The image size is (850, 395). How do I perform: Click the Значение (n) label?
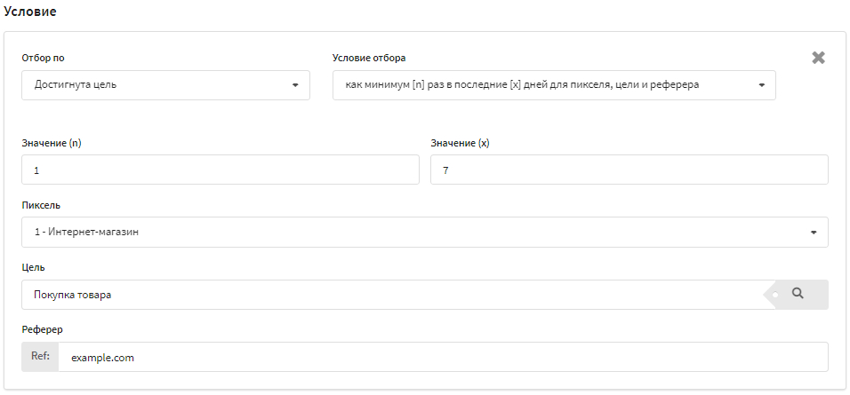(58, 142)
